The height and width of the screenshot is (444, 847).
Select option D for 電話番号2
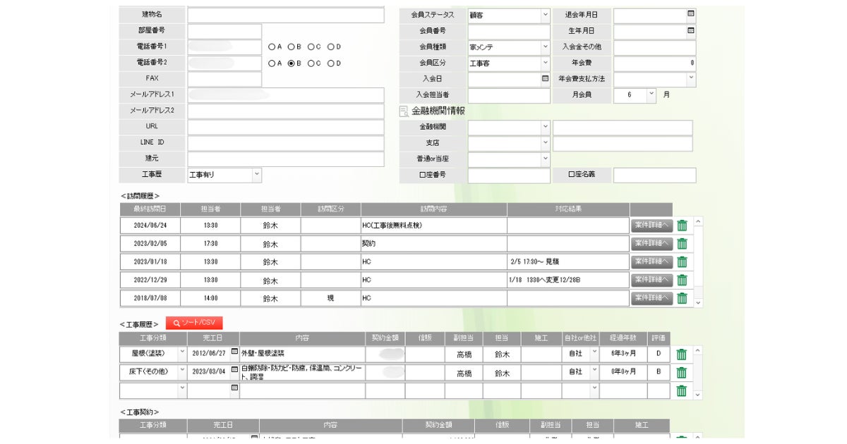[x=330, y=63]
